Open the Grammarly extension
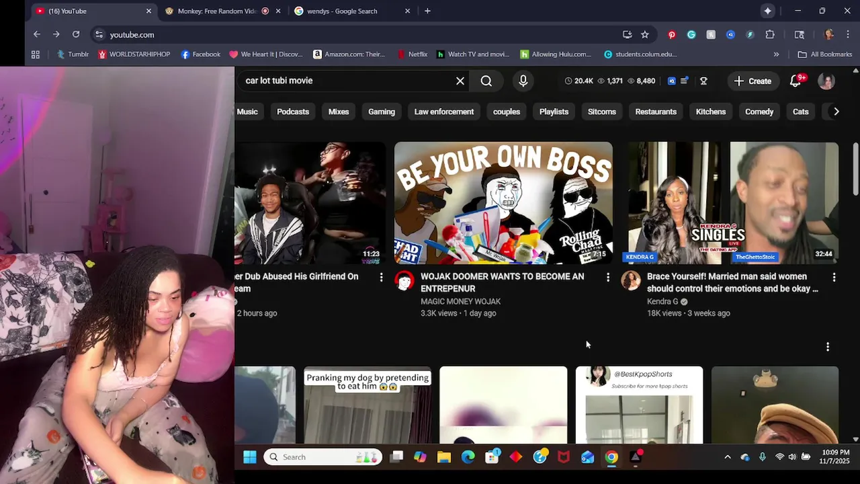 (691, 34)
